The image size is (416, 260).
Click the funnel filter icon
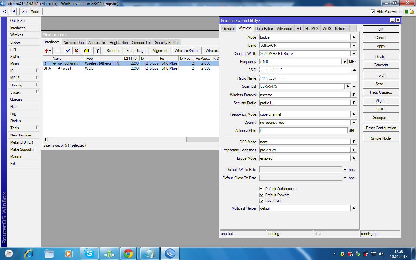tap(97, 51)
